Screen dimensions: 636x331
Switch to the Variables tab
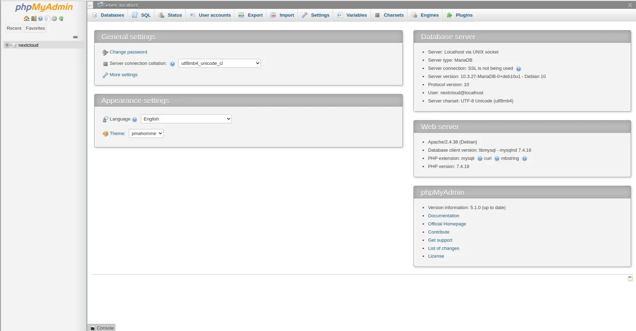pos(352,15)
